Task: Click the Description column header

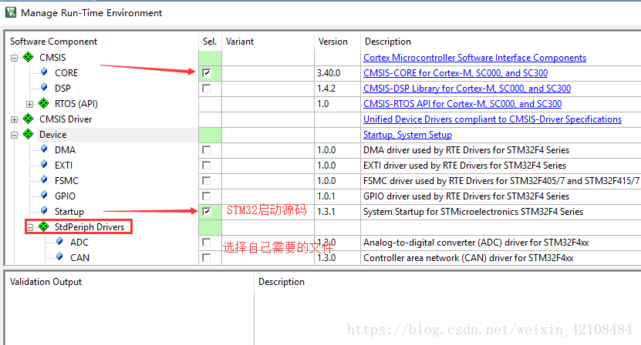Action: [x=387, y=42]
